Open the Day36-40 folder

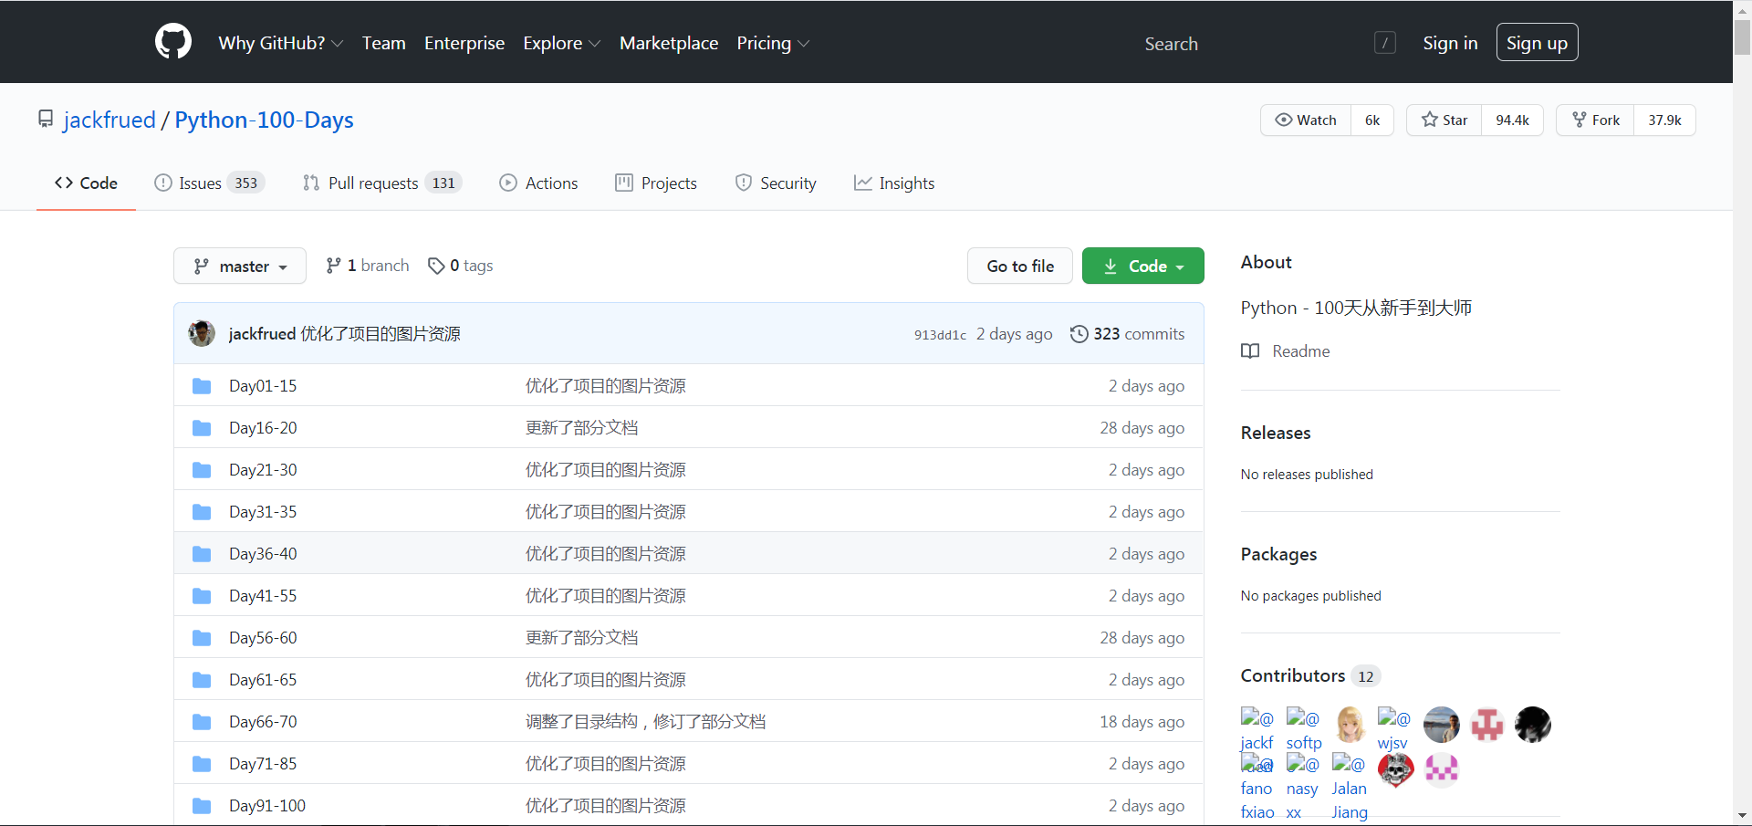pyautogui.click(x=263, y=554)
